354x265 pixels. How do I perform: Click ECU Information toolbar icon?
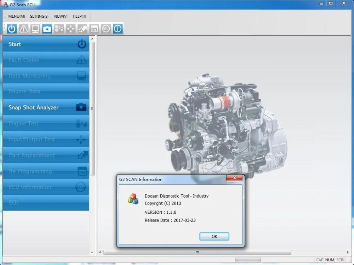tap(106, 29)
